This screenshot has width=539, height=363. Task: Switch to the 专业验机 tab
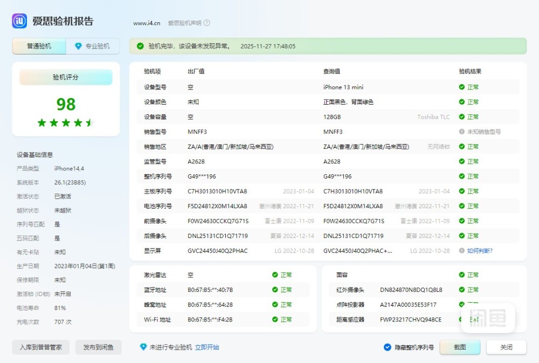pyautogui.click(x=93, y=46)
